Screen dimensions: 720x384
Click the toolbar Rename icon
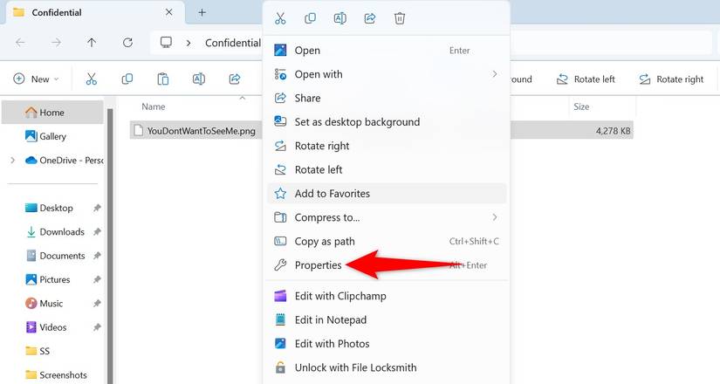(199, 79)
